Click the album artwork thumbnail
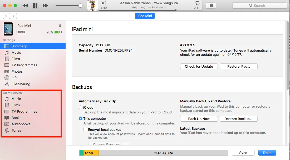This screenshot has height=160, width=290. [92, 6]
